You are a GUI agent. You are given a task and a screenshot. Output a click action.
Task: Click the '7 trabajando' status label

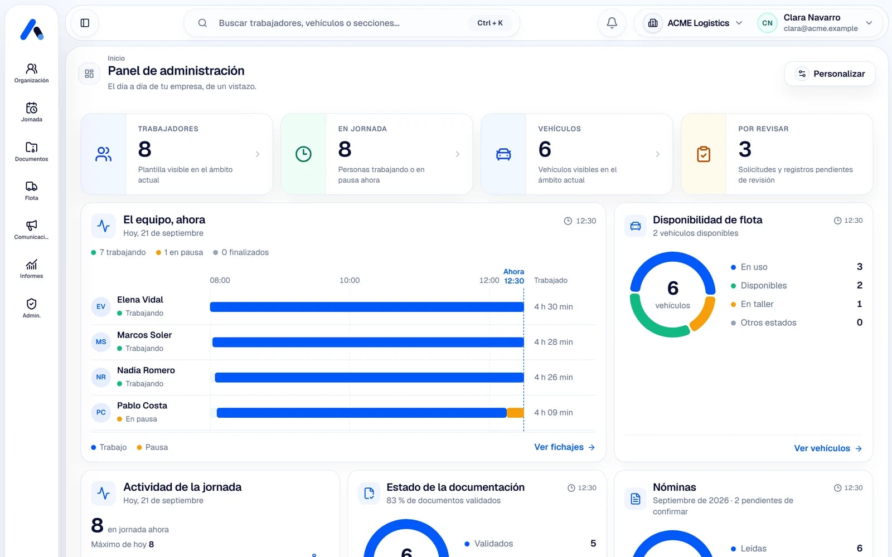118,252
